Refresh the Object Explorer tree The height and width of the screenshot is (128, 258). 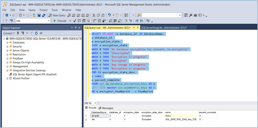click(x=36, y=33)
